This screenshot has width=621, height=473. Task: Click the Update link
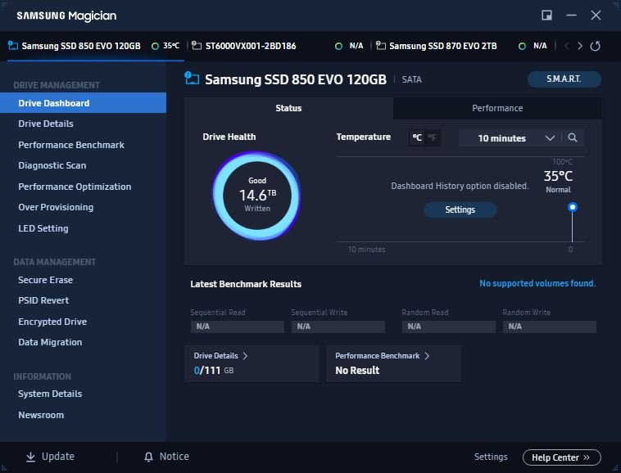click(58, 457)
